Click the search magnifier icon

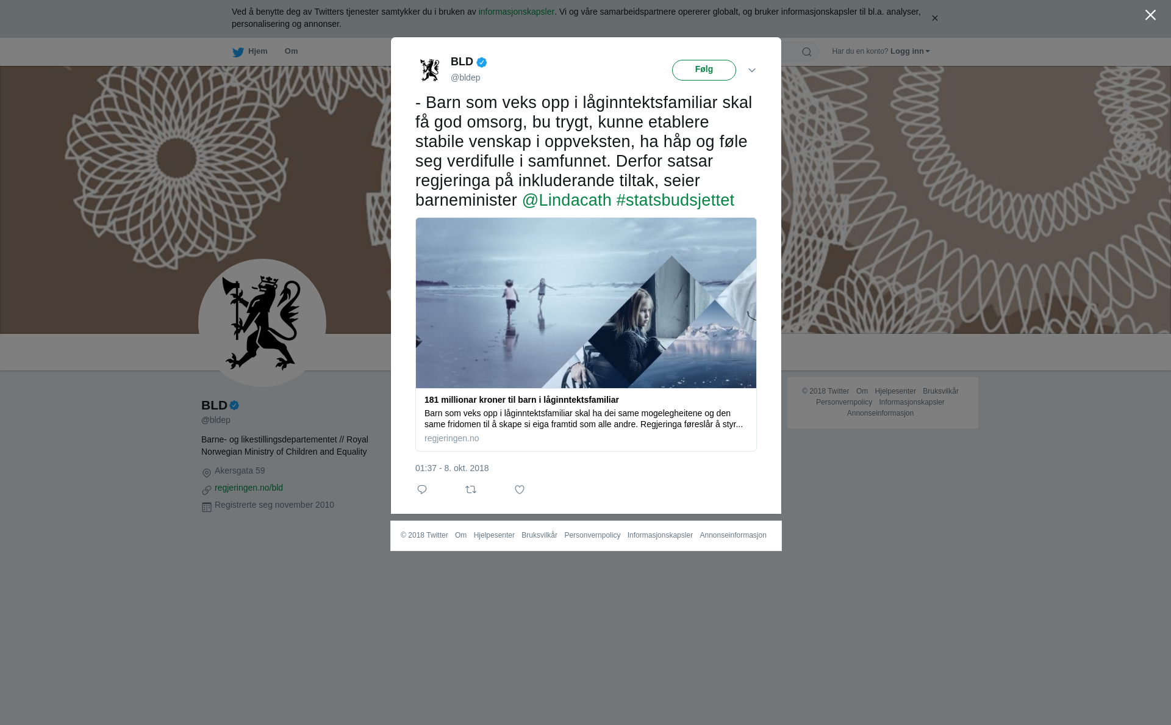point(807,52)
